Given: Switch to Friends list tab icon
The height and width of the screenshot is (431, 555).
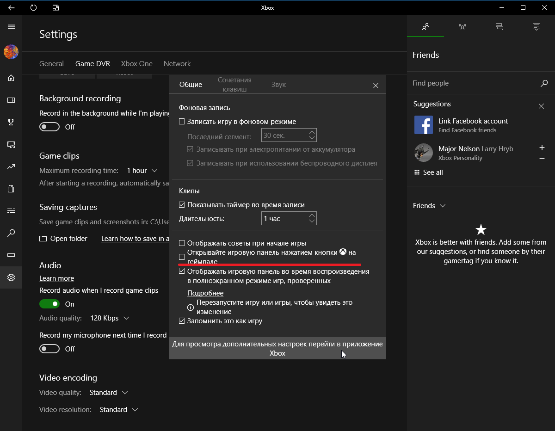Looking at the screenshot, I should [425, 26].
